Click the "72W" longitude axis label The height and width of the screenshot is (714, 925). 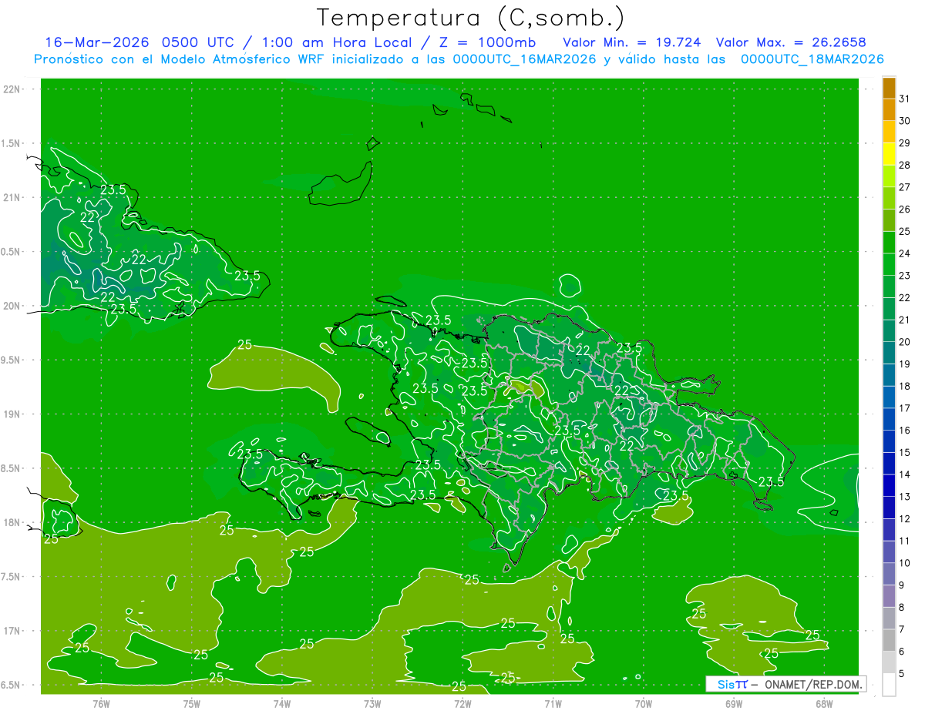tap(462, 704)
